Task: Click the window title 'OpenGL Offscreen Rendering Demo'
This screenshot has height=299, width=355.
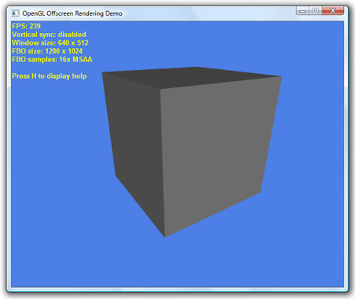Action: tap(72, 13)
